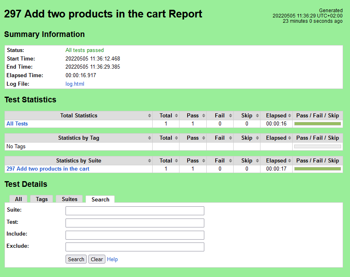Open the log.html file link
The image size is (350, 277).
(74, 84)
